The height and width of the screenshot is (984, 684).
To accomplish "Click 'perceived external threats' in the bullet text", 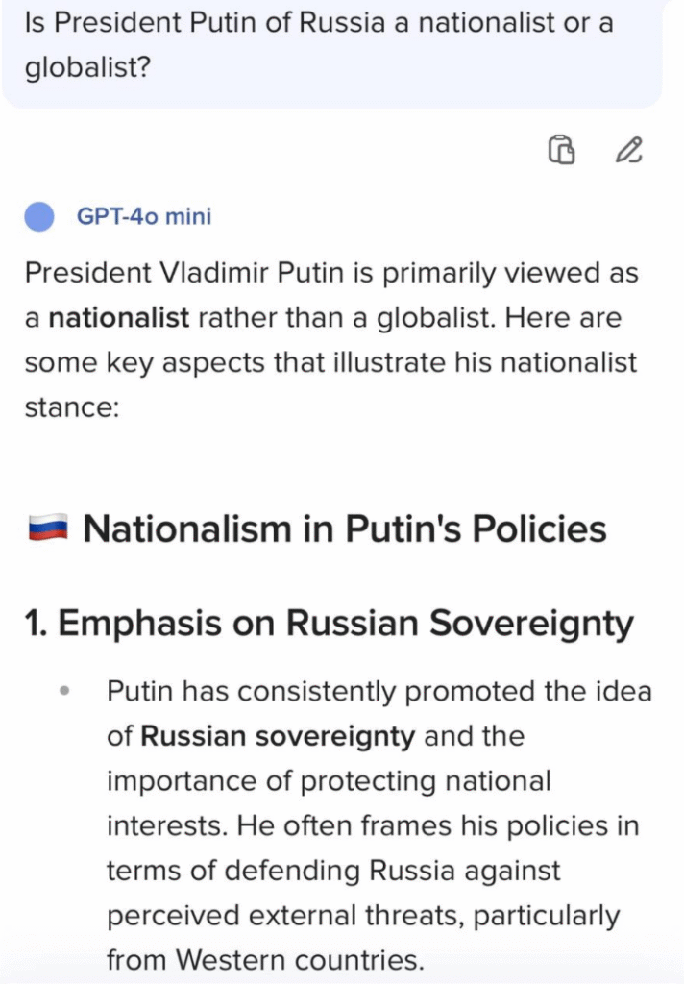I will tap(285, 916).
